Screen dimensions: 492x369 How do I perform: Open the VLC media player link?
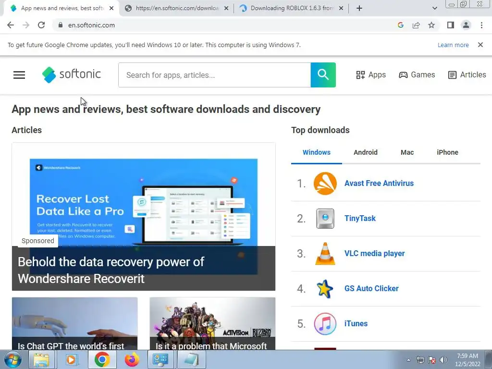pos(374,254)
